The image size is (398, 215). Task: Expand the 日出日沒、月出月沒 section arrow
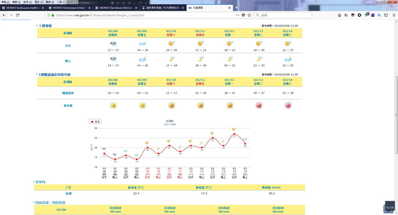pyautogui.click(x=35, y=202)
